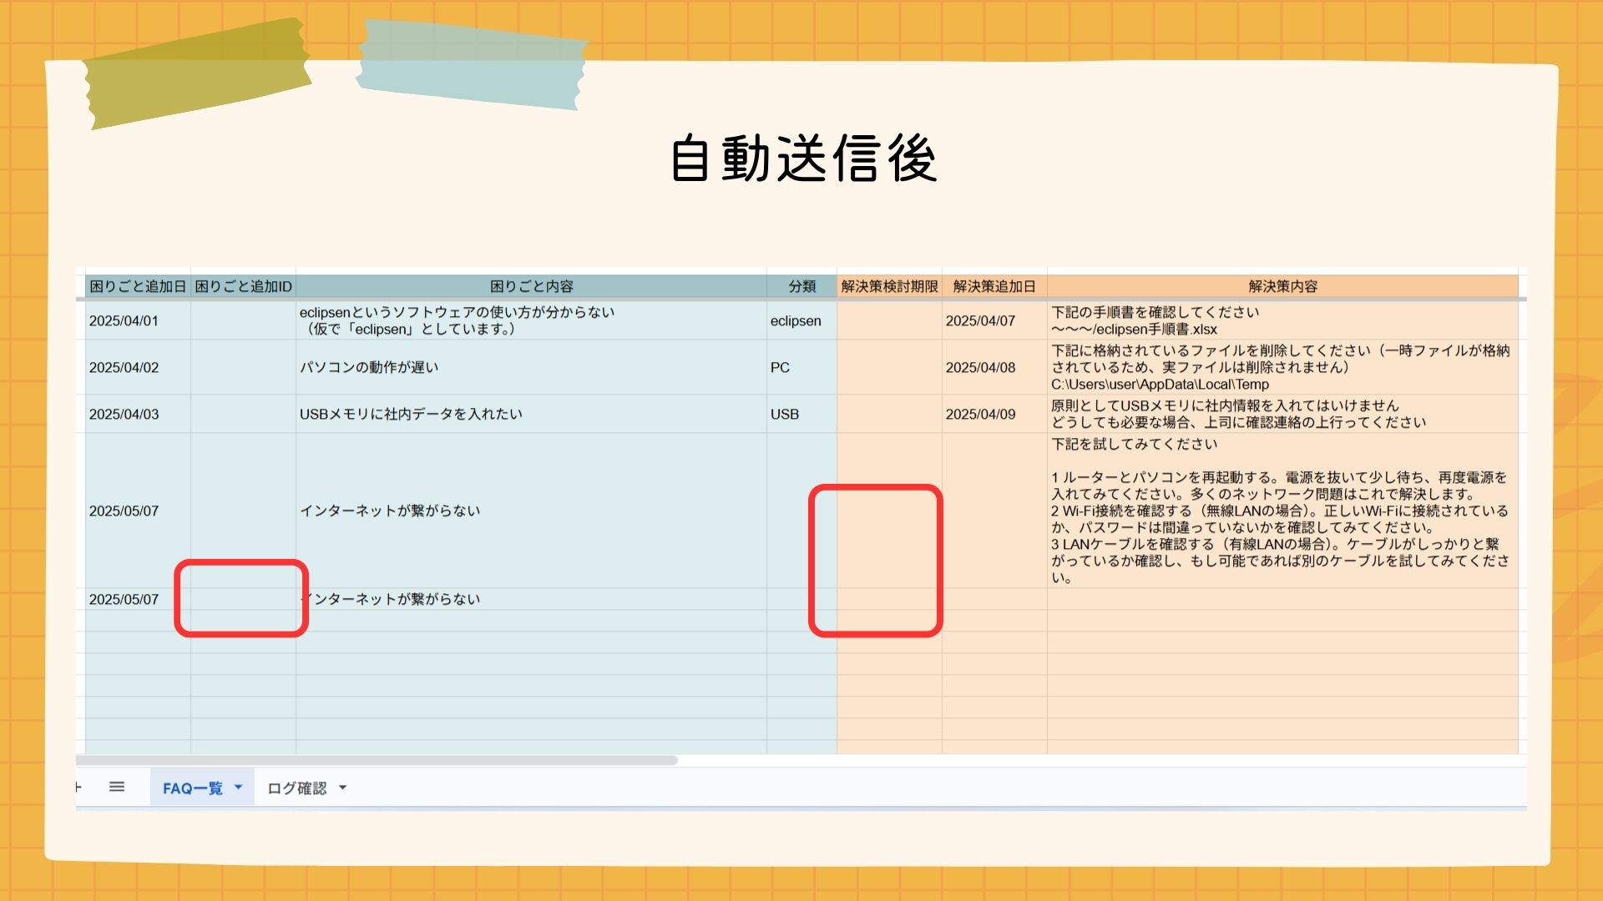Click the 困りごと内容 column header

531,286
